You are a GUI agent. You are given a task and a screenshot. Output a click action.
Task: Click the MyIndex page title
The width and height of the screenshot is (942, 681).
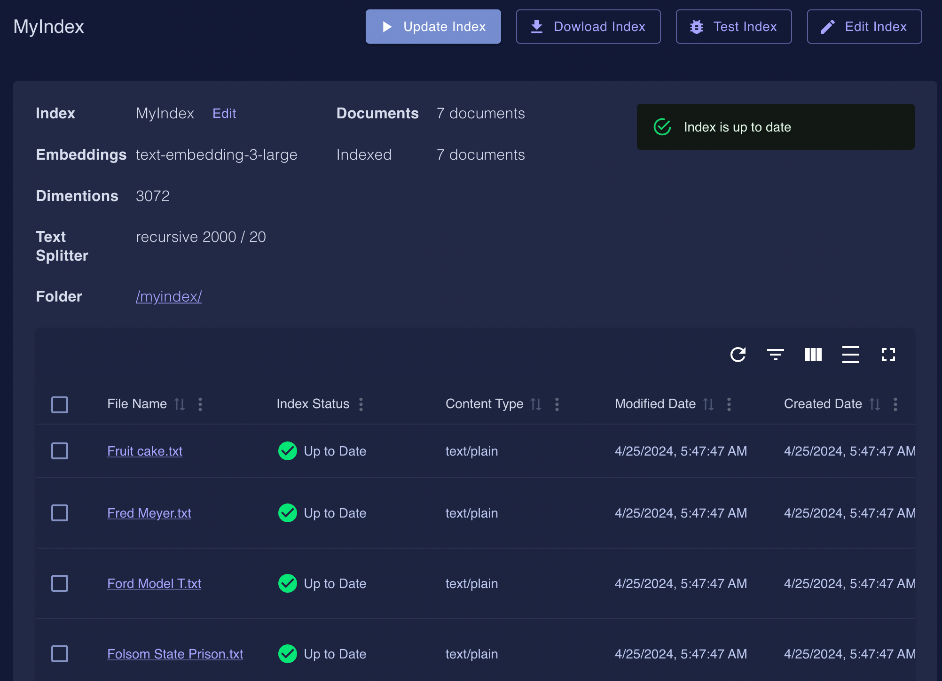coord(49,27)
